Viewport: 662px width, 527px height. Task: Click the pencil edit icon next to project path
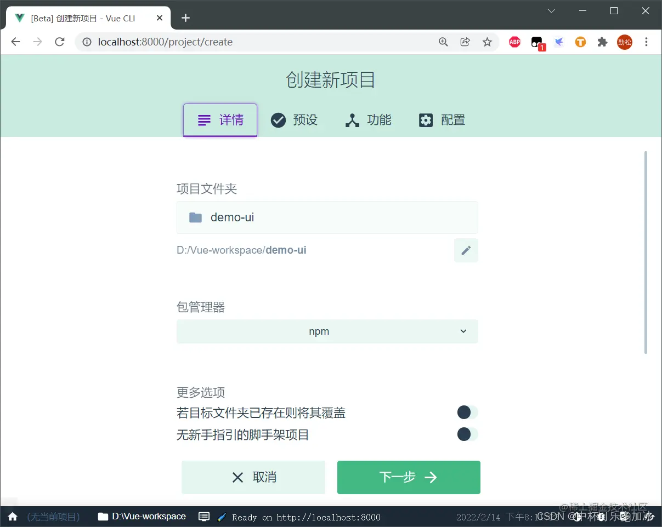coord(466,250)
